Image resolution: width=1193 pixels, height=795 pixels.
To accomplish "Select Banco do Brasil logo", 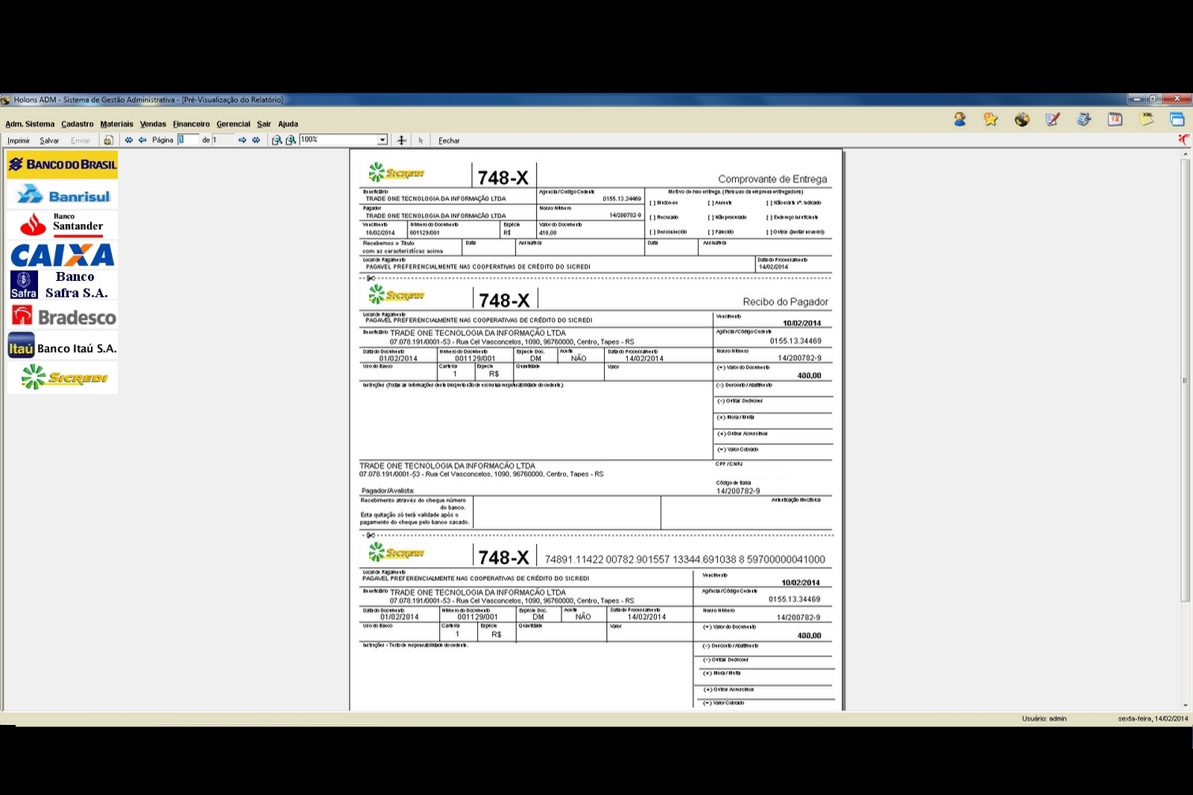I will [63, 165].
